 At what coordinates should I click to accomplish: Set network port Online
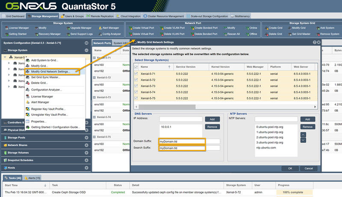pos(251,28)
